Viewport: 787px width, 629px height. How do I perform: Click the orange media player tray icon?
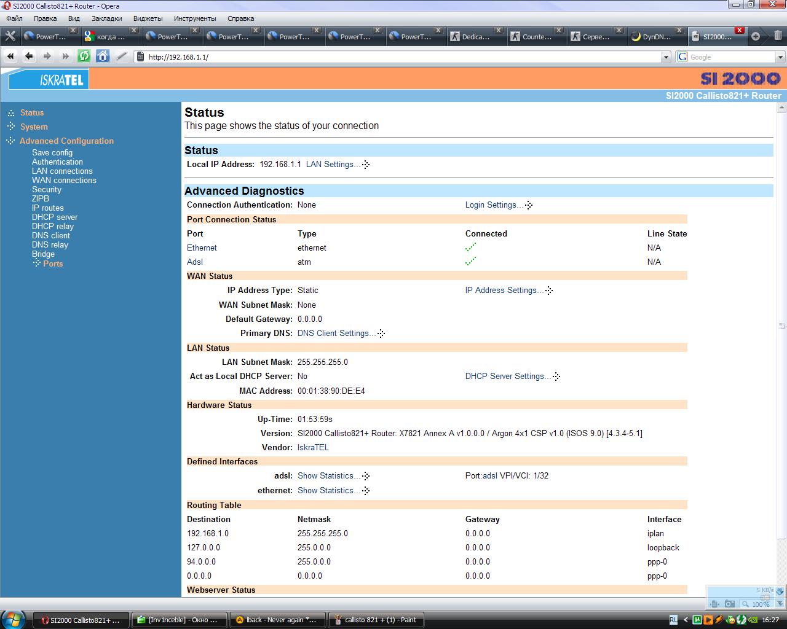(708, 620)
